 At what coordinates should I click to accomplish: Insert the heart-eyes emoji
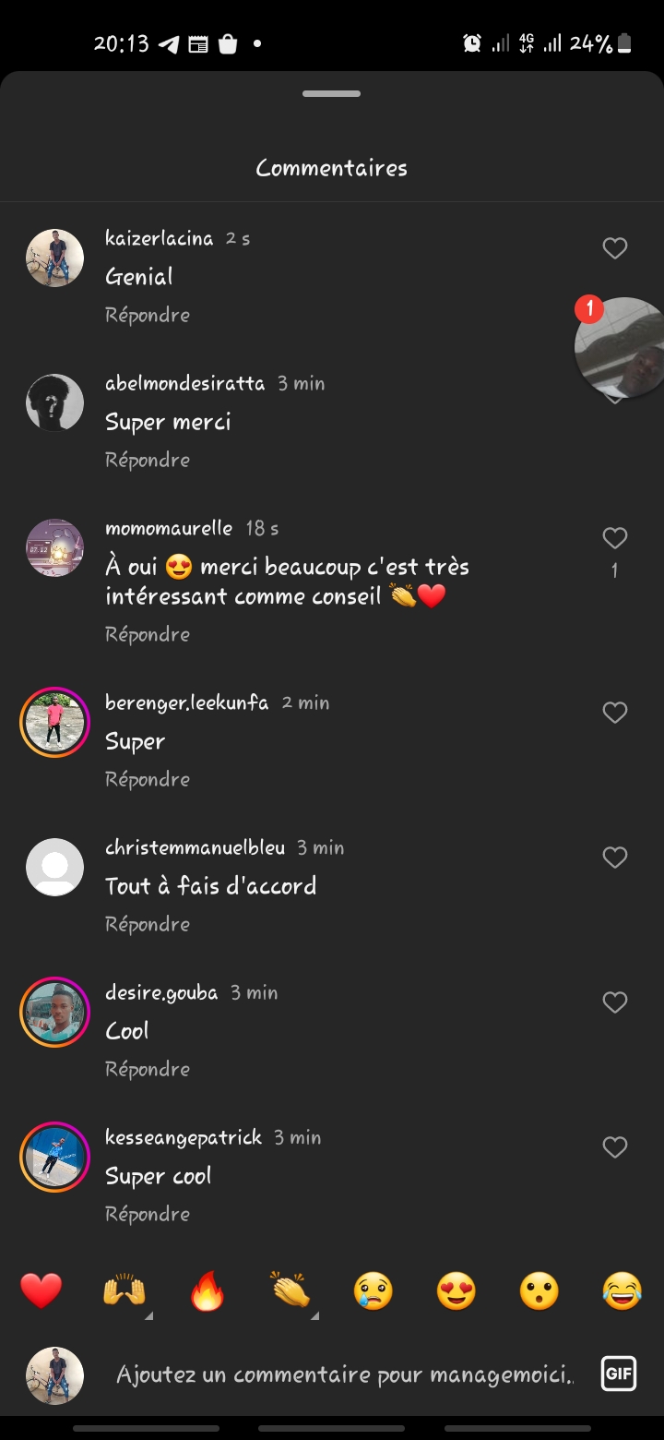(x=456, y=1290)
